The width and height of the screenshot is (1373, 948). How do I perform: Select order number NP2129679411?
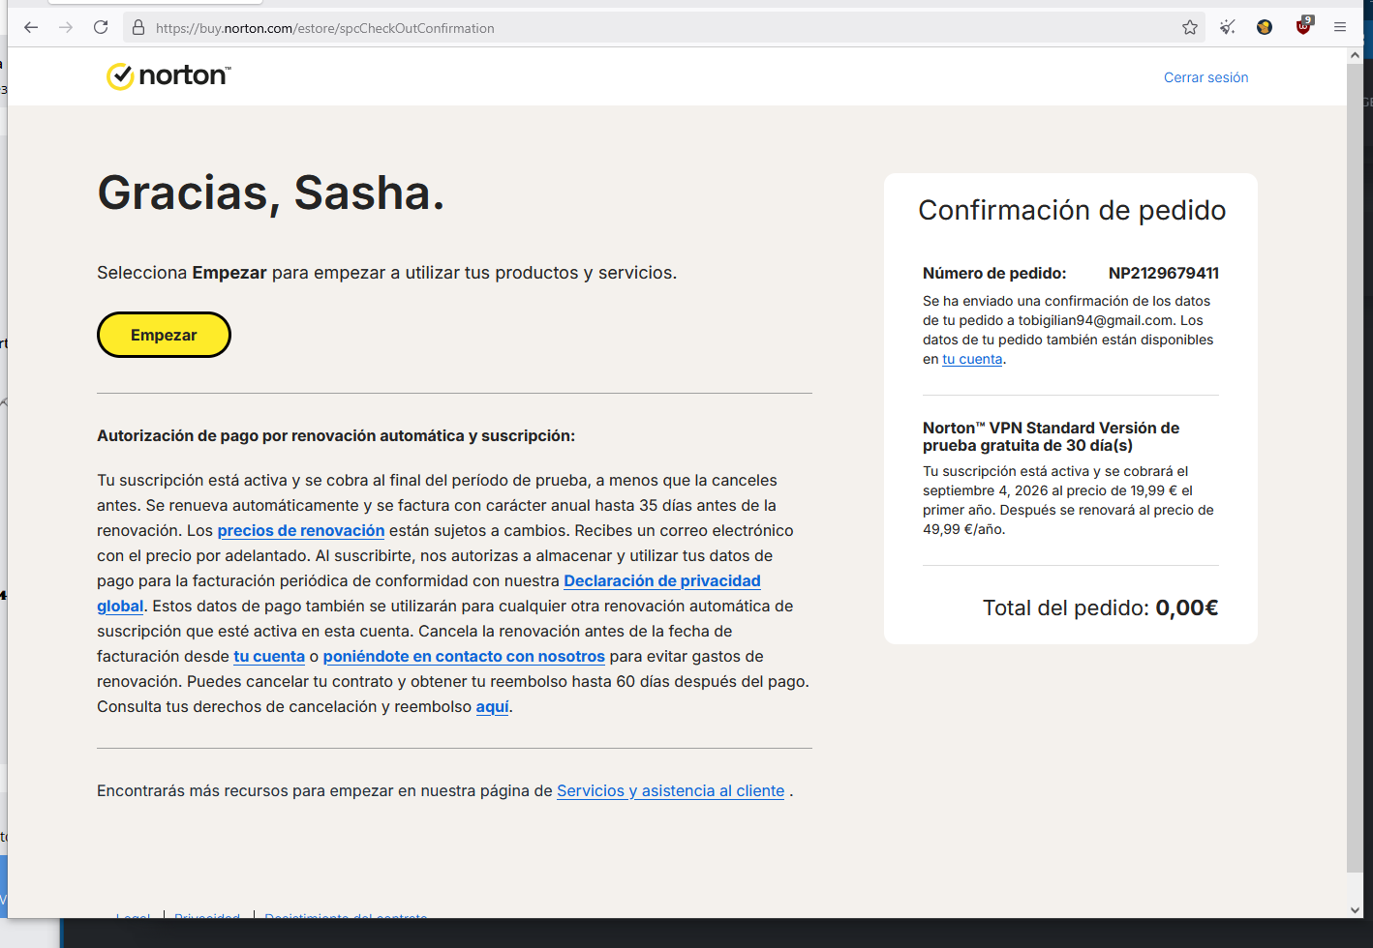(1164, 273)
